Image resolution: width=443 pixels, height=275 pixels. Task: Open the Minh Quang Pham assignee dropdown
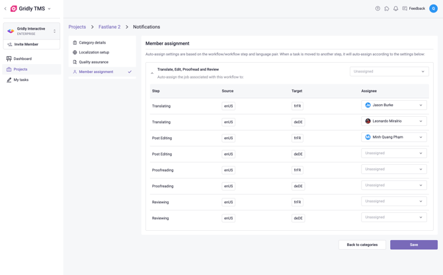pyautogui.click(x=394, y=137)
